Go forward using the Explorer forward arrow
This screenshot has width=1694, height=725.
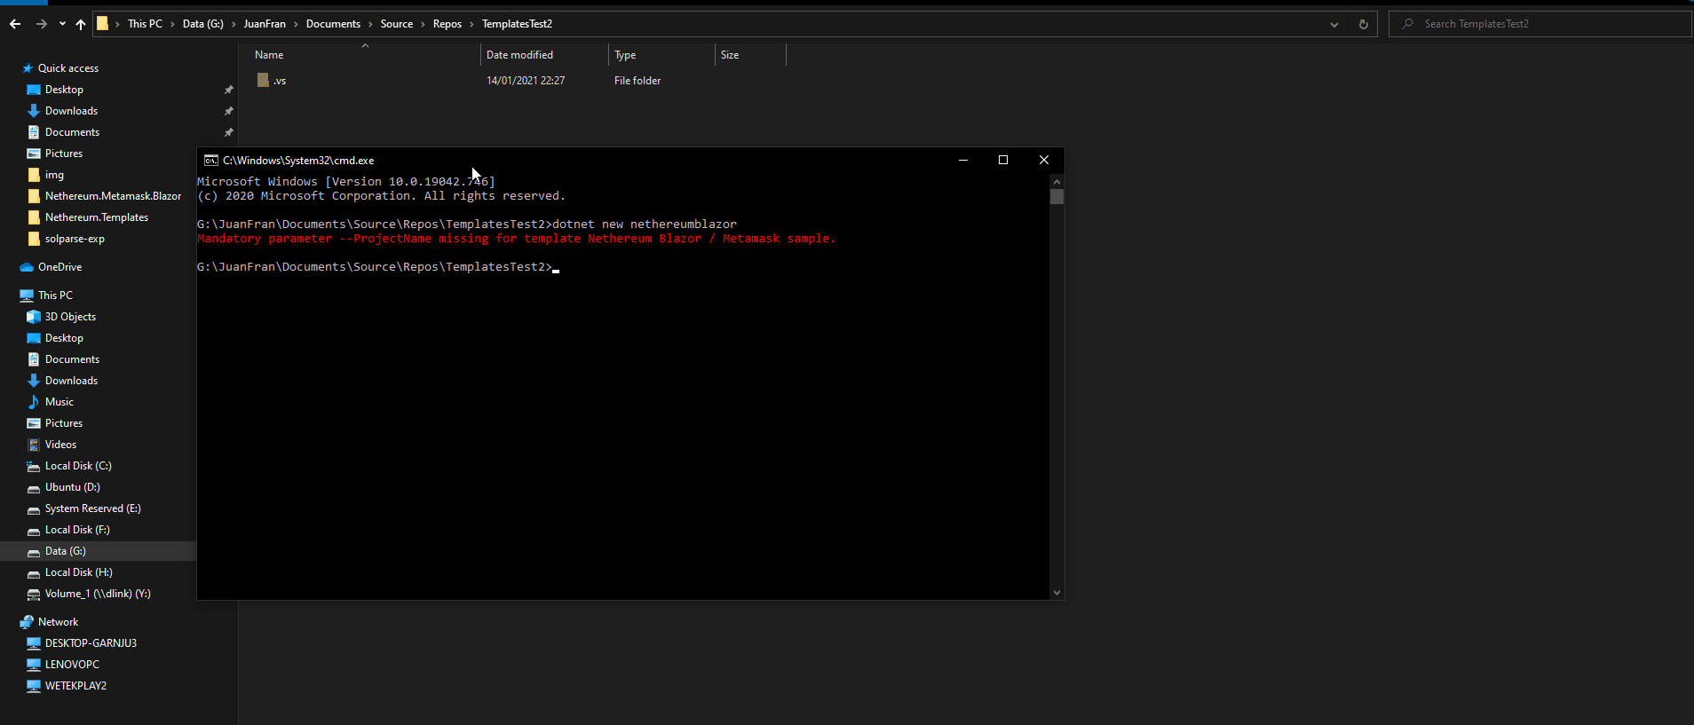[41, 24]
